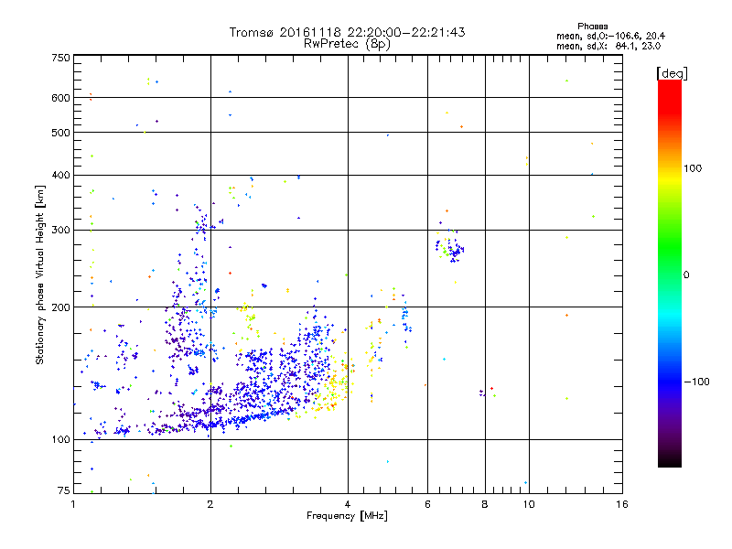
Task: Click the 'mean, sd,O:-106.6, 20.4' line
Action: click(x=610, y=36)
